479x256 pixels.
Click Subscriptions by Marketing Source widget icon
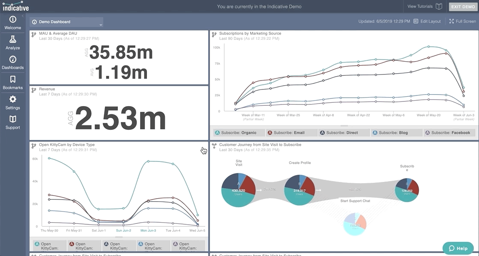pos(214,35)
